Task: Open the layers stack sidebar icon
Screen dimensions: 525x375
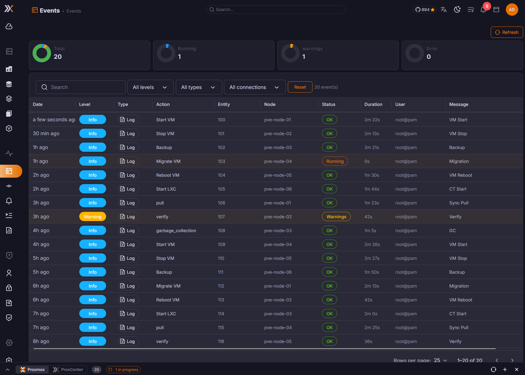Action: point(9,99)
